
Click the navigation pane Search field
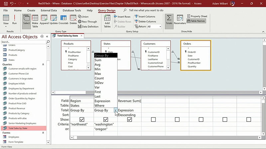pyautogui.click(x=23, y=42)
